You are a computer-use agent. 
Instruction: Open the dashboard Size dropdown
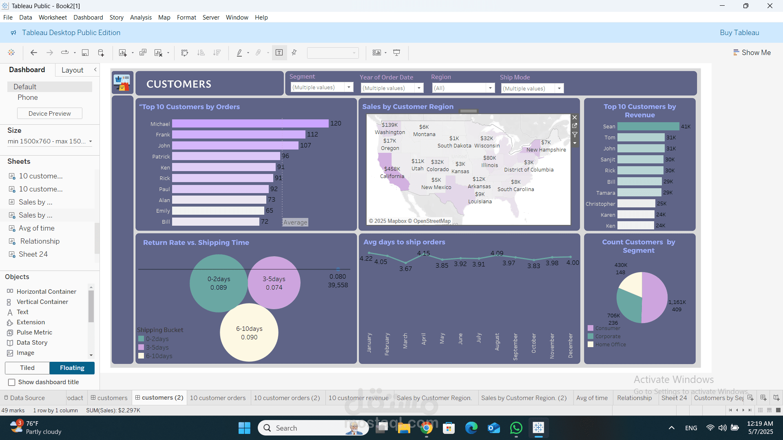tap(50, 141)
